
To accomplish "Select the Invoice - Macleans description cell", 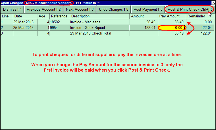I will 100,22.
